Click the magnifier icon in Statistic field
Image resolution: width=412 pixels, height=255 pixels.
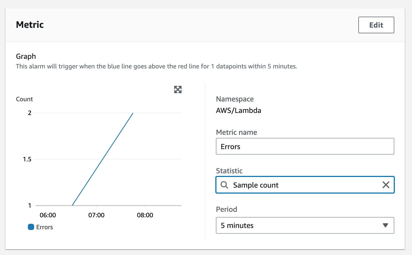224,185
